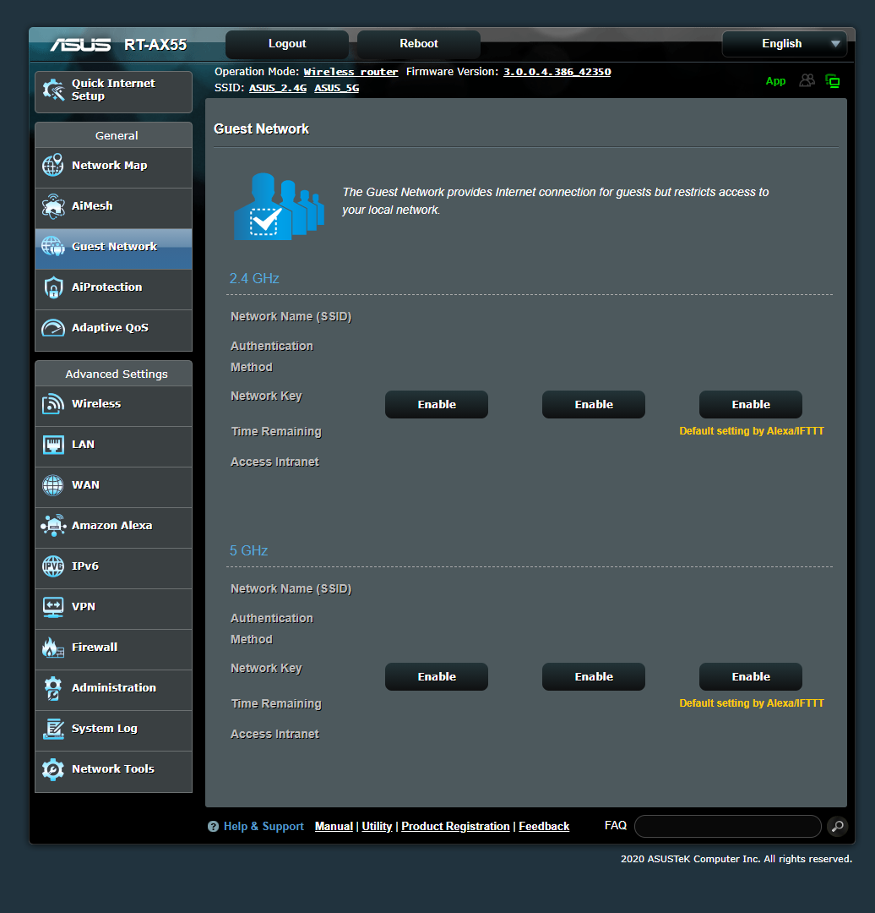Open the Manual link in footer
Image resolution: width=875 pixels, height=913 pixels.
pos(334,826)
